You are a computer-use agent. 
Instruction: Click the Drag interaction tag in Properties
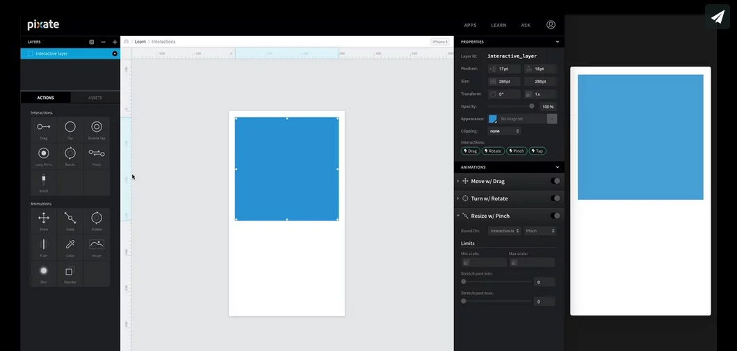click(x=471, y=151)
